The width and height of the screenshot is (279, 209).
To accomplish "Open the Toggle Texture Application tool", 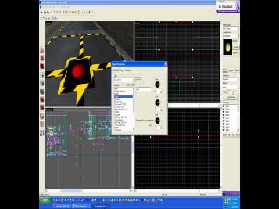I will (x=42, y=91).
